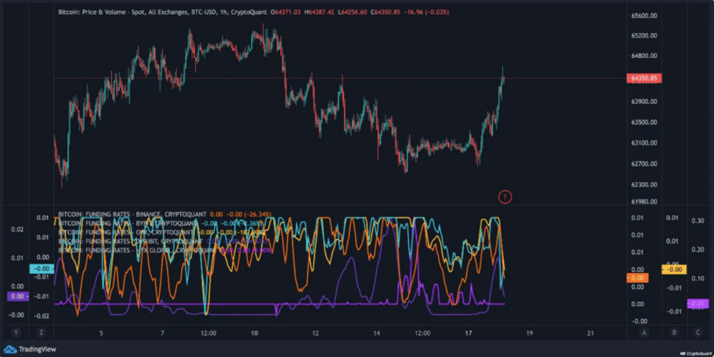Viewport: 714px width, 357px height.
Task: Click the 0.02 label on left scale
Action: pos(16,229)
